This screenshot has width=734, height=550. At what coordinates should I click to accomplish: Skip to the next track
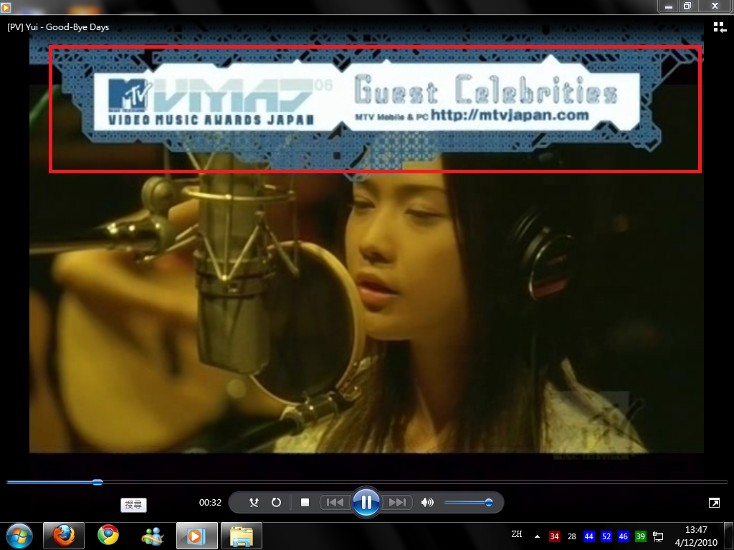[x=397, y=502]
